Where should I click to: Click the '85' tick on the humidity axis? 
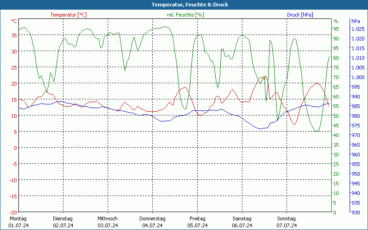click(336, 48)
